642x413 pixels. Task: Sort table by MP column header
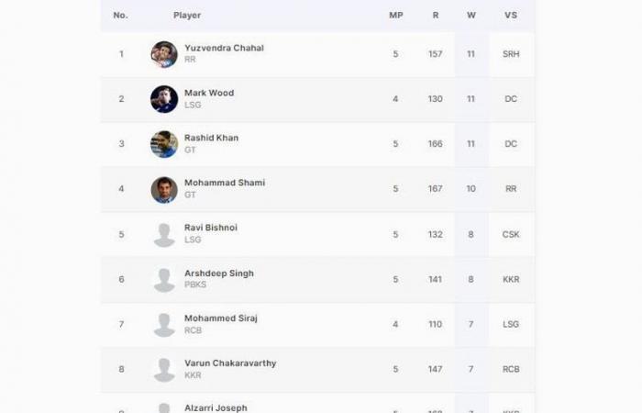tap(396, 16)
